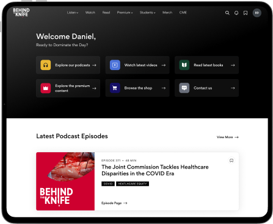273x224 pixels.
Task: Select the COVID tag
Action: (108, 184)
